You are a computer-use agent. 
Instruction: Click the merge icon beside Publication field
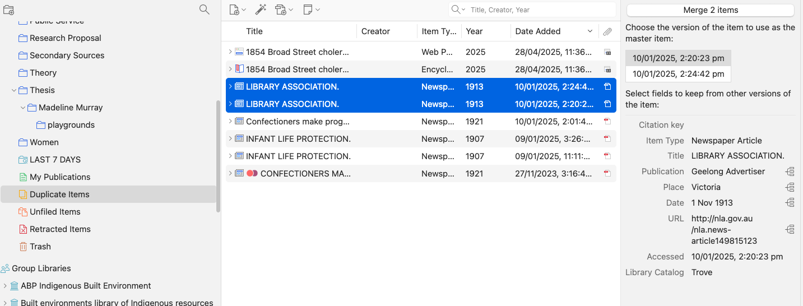pyautogui.click(x=790, y=171)
